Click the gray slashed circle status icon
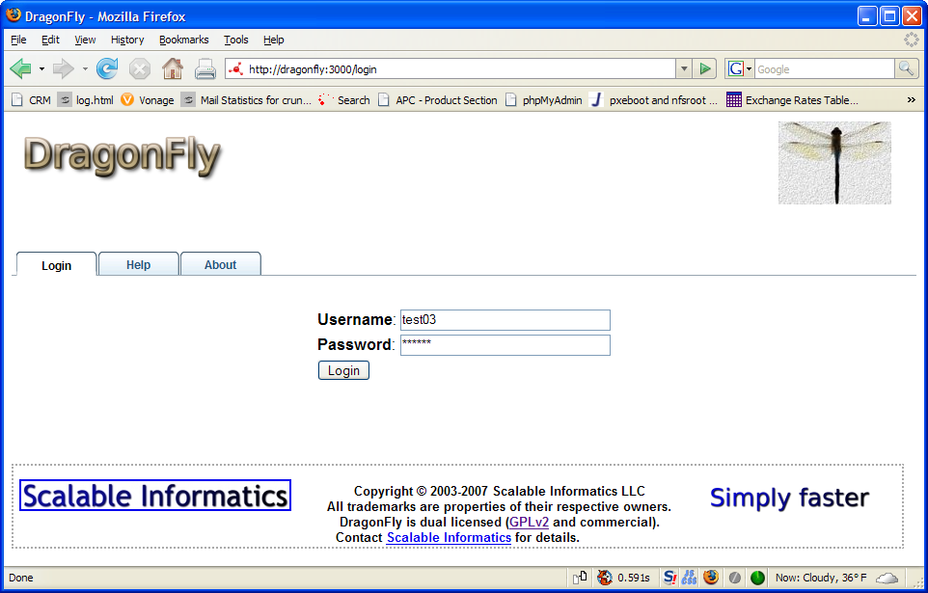This screenshot has width=928, height=593. [734, 578]
